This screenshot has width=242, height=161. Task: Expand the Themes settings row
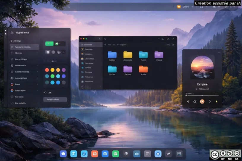click(24, 53)
